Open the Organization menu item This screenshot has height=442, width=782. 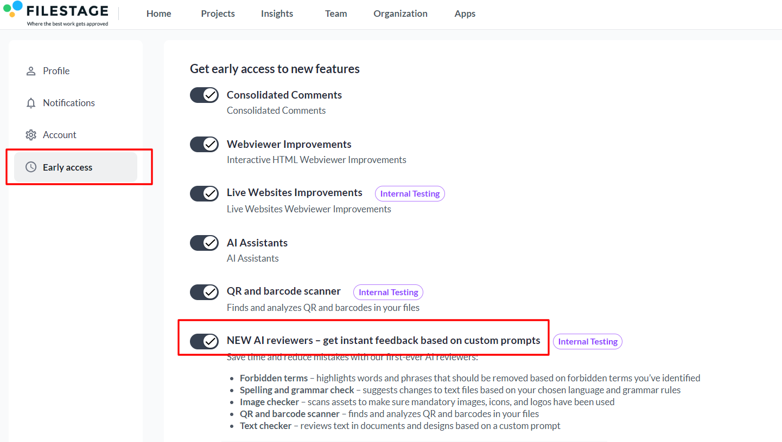[x=400, y=14]
